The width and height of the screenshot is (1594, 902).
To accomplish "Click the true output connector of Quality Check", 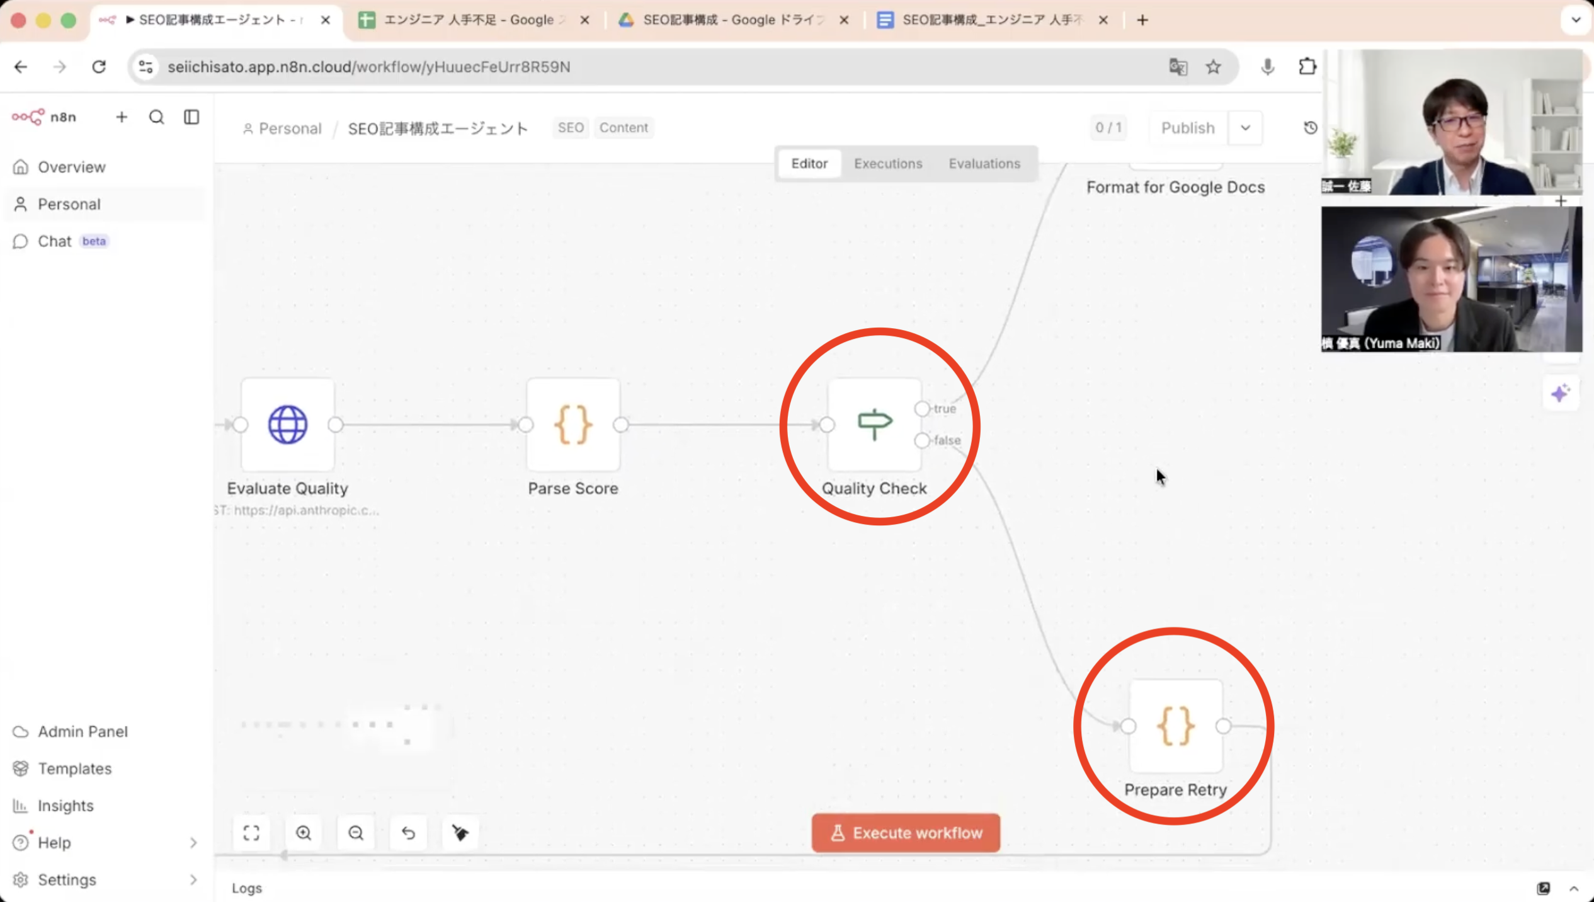I will [922, 409].
